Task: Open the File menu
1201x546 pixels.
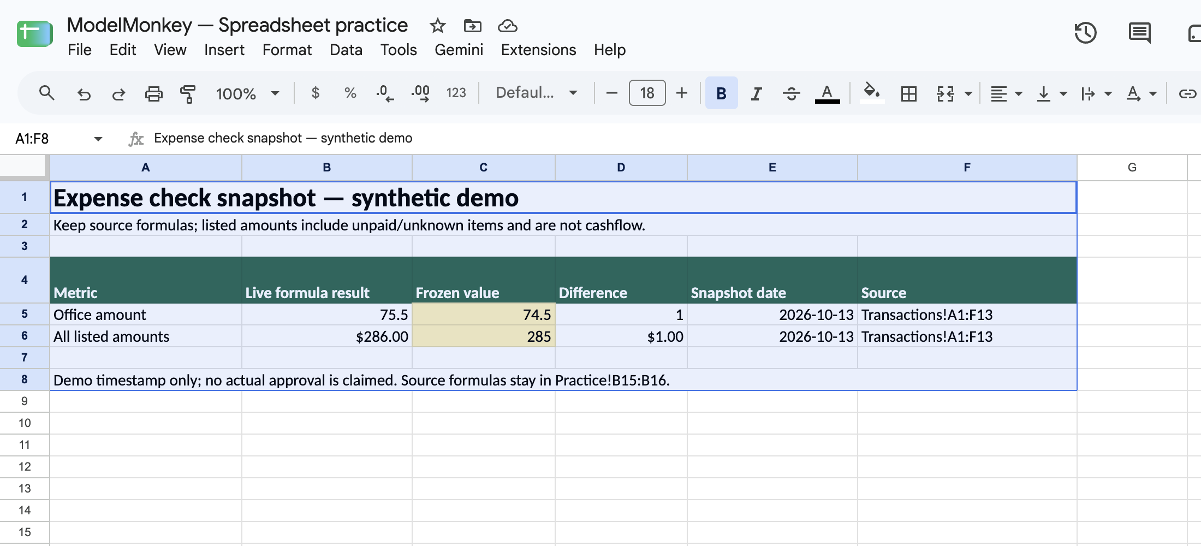Action: (80, 50)
